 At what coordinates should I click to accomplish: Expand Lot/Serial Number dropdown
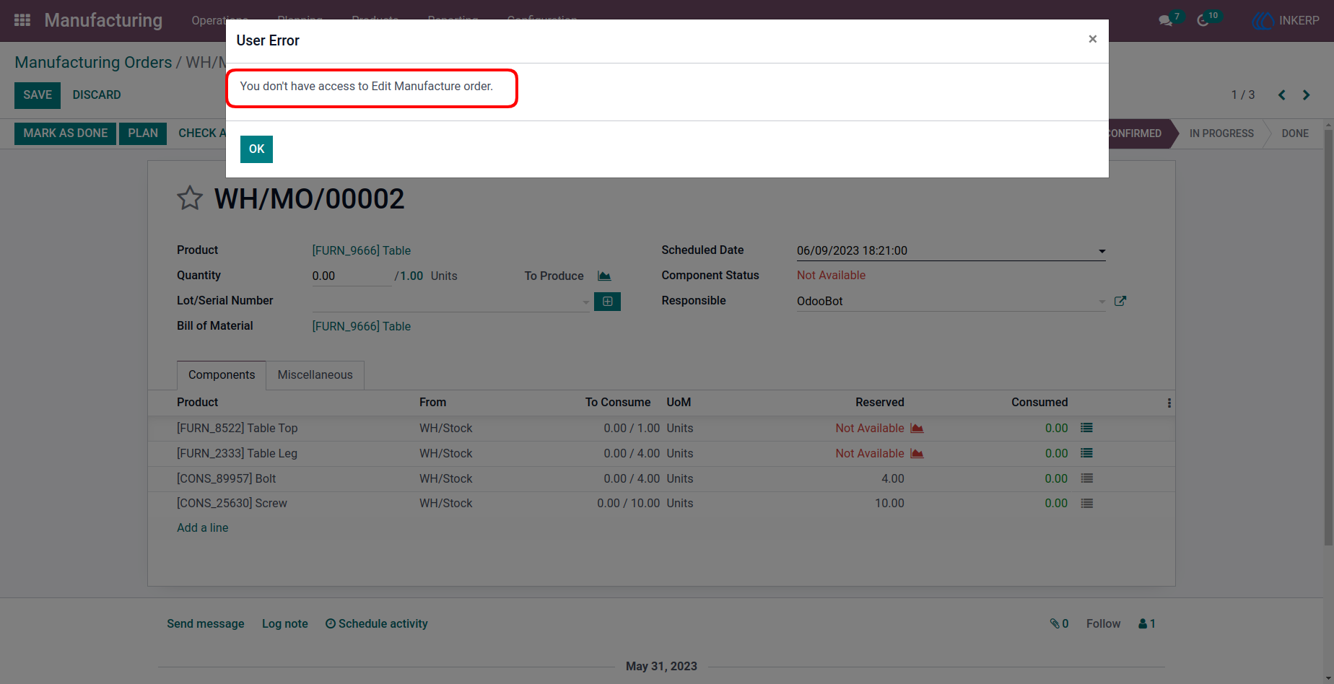[x=585, y=302]
